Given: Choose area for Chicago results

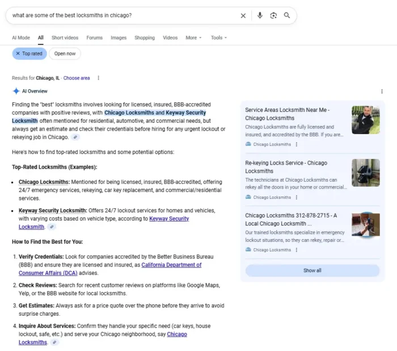Looking at the screenshot, I should (77, 78).
